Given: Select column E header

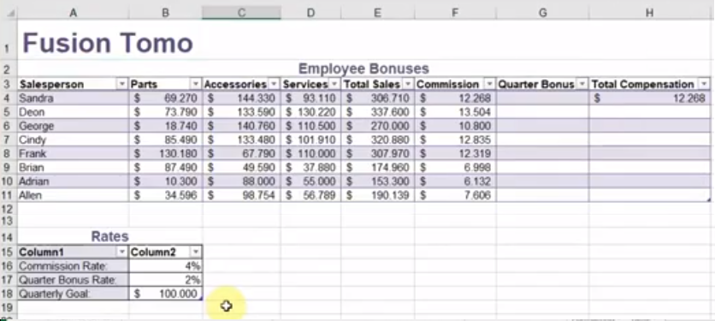Looking at the screenshot, I should click(x=377, y=13).
